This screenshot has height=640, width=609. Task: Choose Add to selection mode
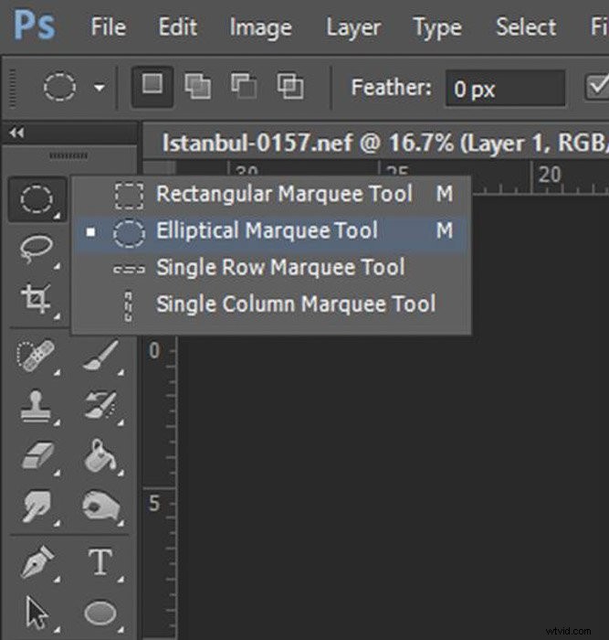tap(198, 86)
